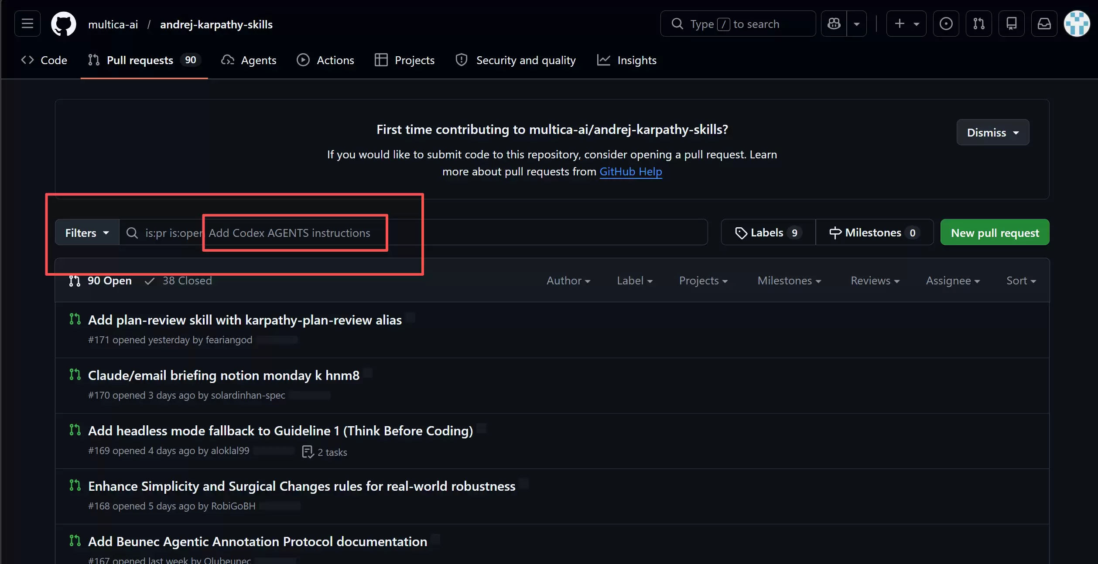Click the pull request filter search field
The image size is (1098, 564).
pos(414,232)
